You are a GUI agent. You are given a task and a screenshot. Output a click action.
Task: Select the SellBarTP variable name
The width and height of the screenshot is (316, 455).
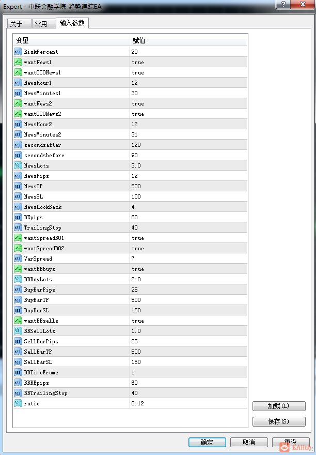[38, 352]
